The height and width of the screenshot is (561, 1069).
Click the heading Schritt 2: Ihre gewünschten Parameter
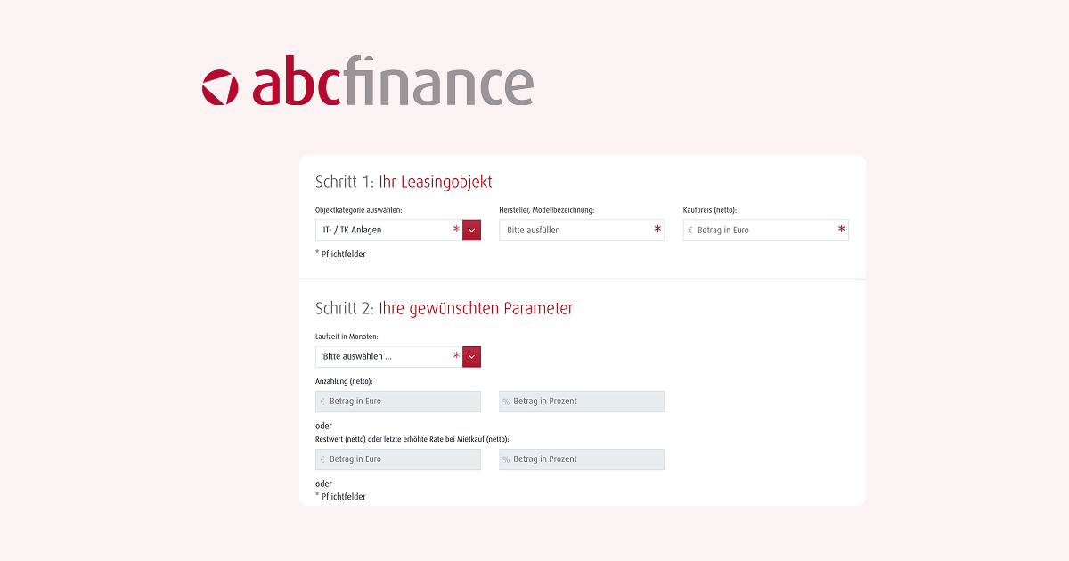(445, 307)
